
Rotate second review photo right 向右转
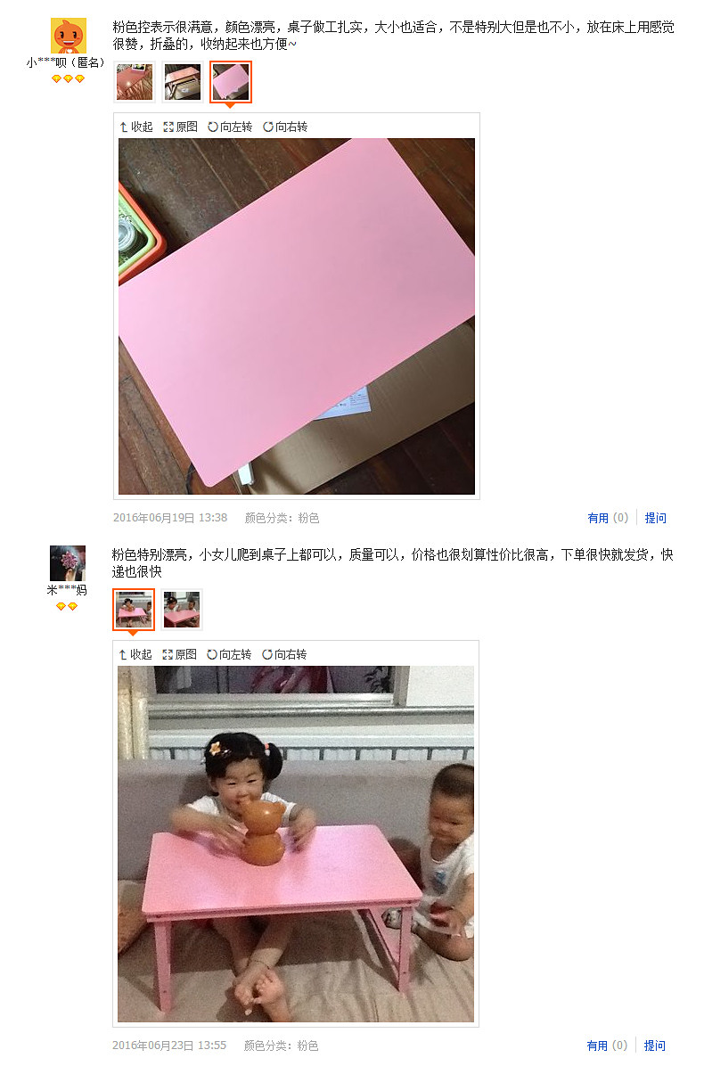coord(285,655)
